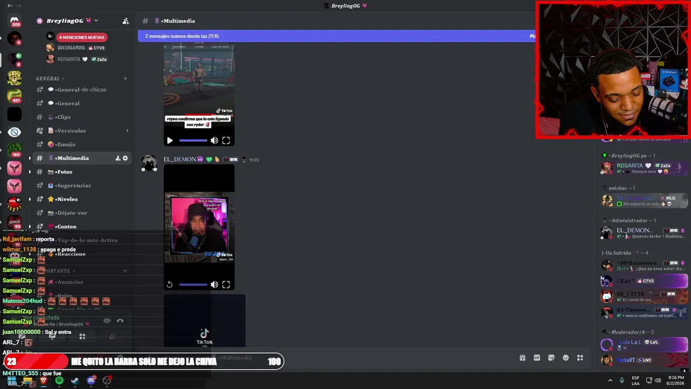Image resolution: width=691 pixels, height=389 pixels.
Task: Open Discord direct messages home icon
Action: (15, 21)
